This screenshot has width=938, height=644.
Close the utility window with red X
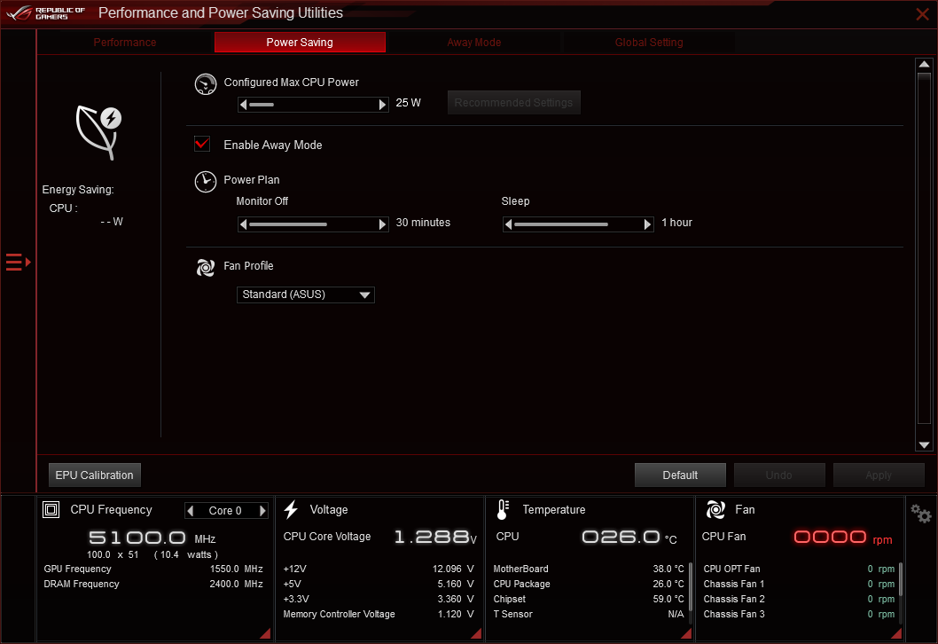tap(922, 14)
